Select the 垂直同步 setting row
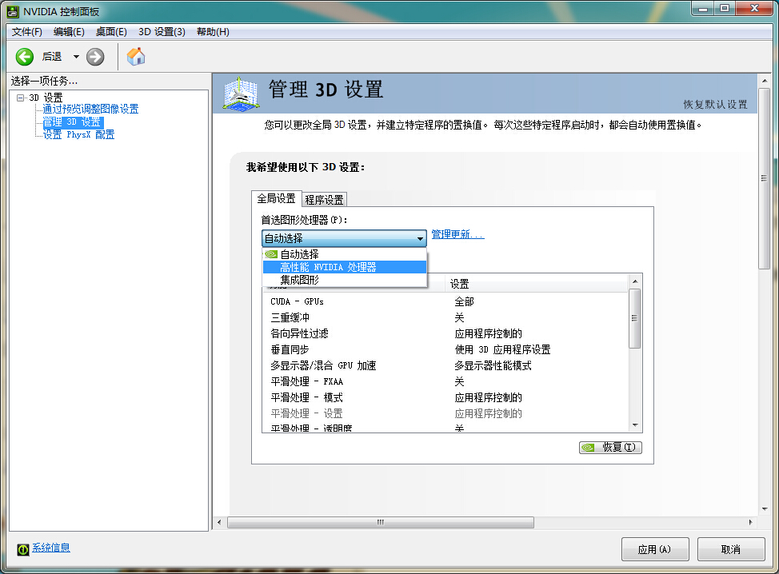Screen dimensions: 779x574 [445, 349]
